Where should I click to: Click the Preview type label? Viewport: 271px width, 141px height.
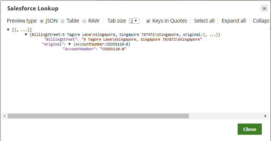pos(22,21)
